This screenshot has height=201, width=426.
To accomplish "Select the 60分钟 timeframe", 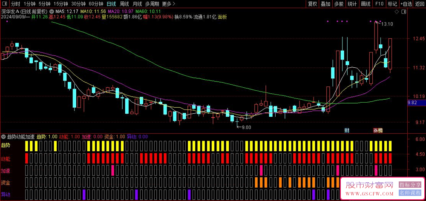I will click(96, 4).
